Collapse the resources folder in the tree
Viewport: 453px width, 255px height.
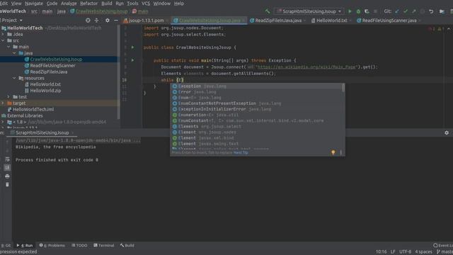pyautogui.click(x=14, y=78)
